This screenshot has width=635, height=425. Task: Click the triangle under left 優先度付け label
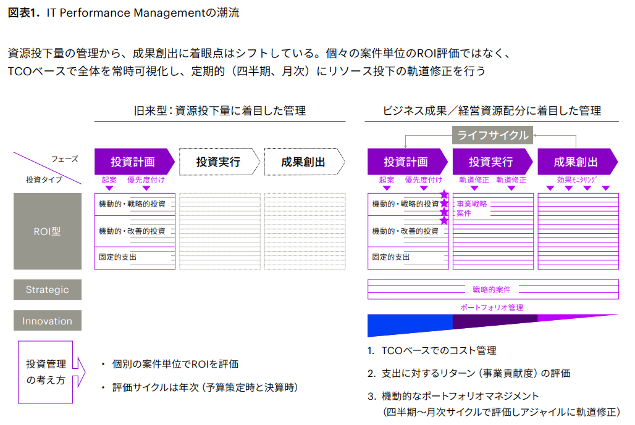pos(146,188)
